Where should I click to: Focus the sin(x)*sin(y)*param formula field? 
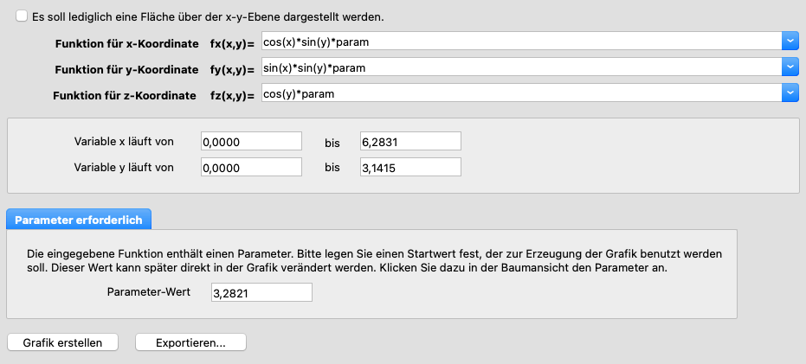(519, 67)
